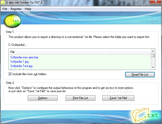Viewport: 162px width, 124px height.
Task: Click the 1-abc.net logo in banner
Action: 149,21
